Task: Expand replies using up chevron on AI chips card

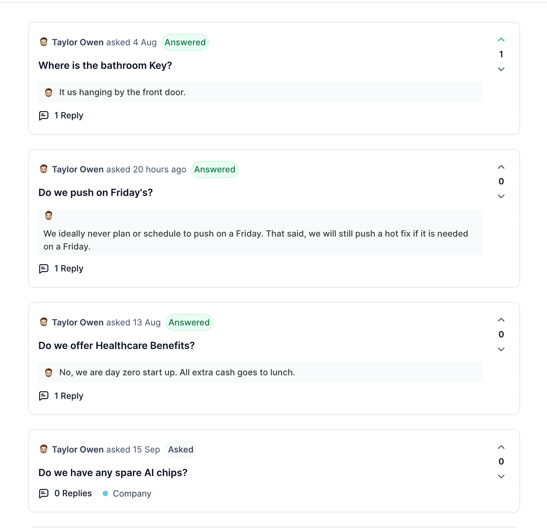Action: [501, 447]
